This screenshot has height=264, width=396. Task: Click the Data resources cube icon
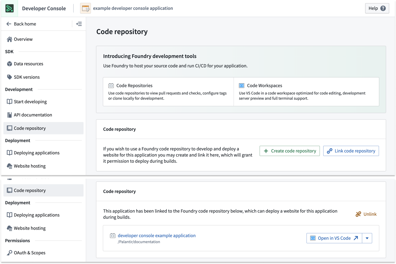click(x=10, y=64)
